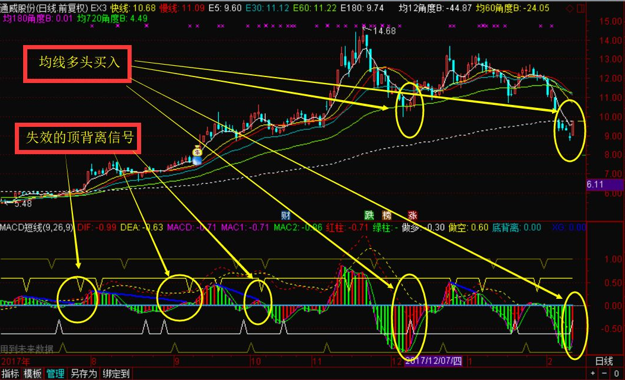Screen dimensions: 625x380
Task: Click the DEA: -0.63 readout
Action: click(142, 228)
